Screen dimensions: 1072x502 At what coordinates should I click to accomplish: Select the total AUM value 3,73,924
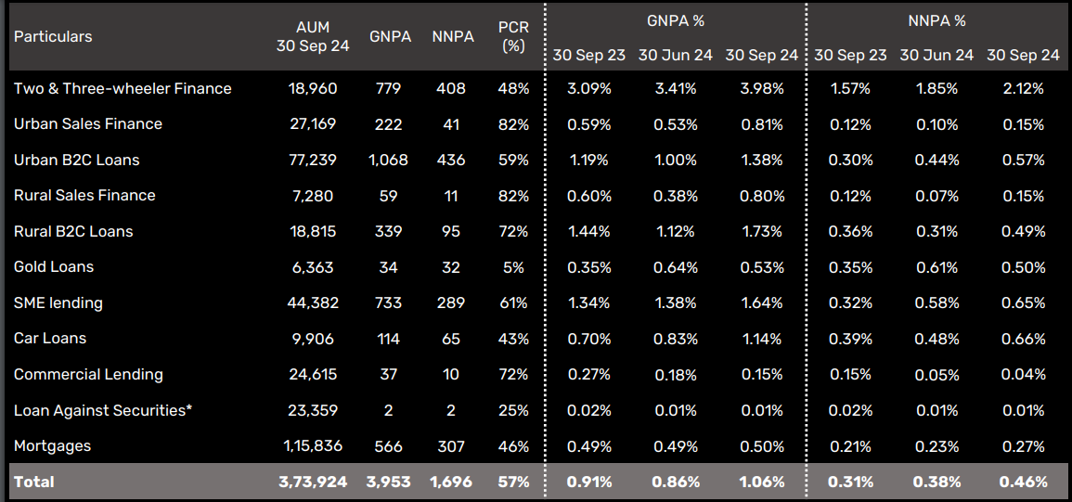pyautogui.click(x=311, y=482)
